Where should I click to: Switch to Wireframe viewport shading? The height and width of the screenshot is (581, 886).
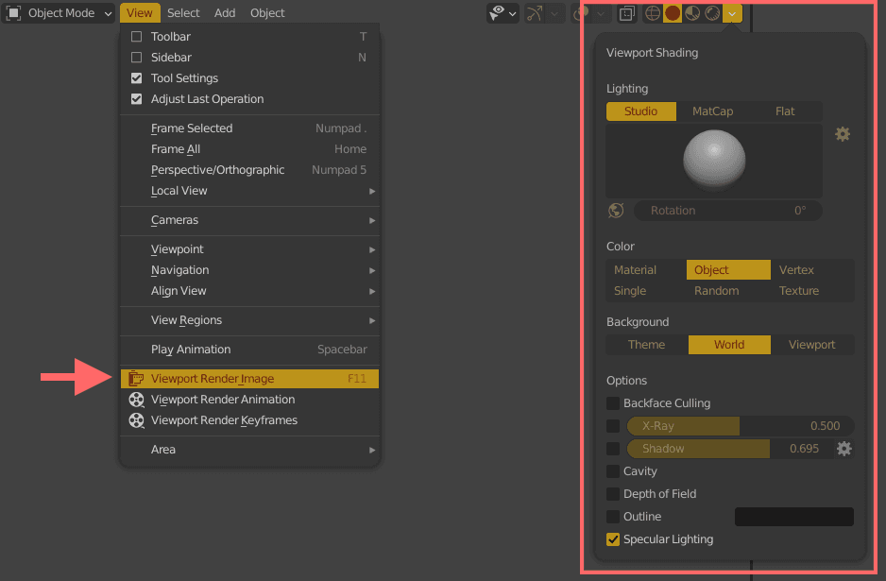coord(652,13)
